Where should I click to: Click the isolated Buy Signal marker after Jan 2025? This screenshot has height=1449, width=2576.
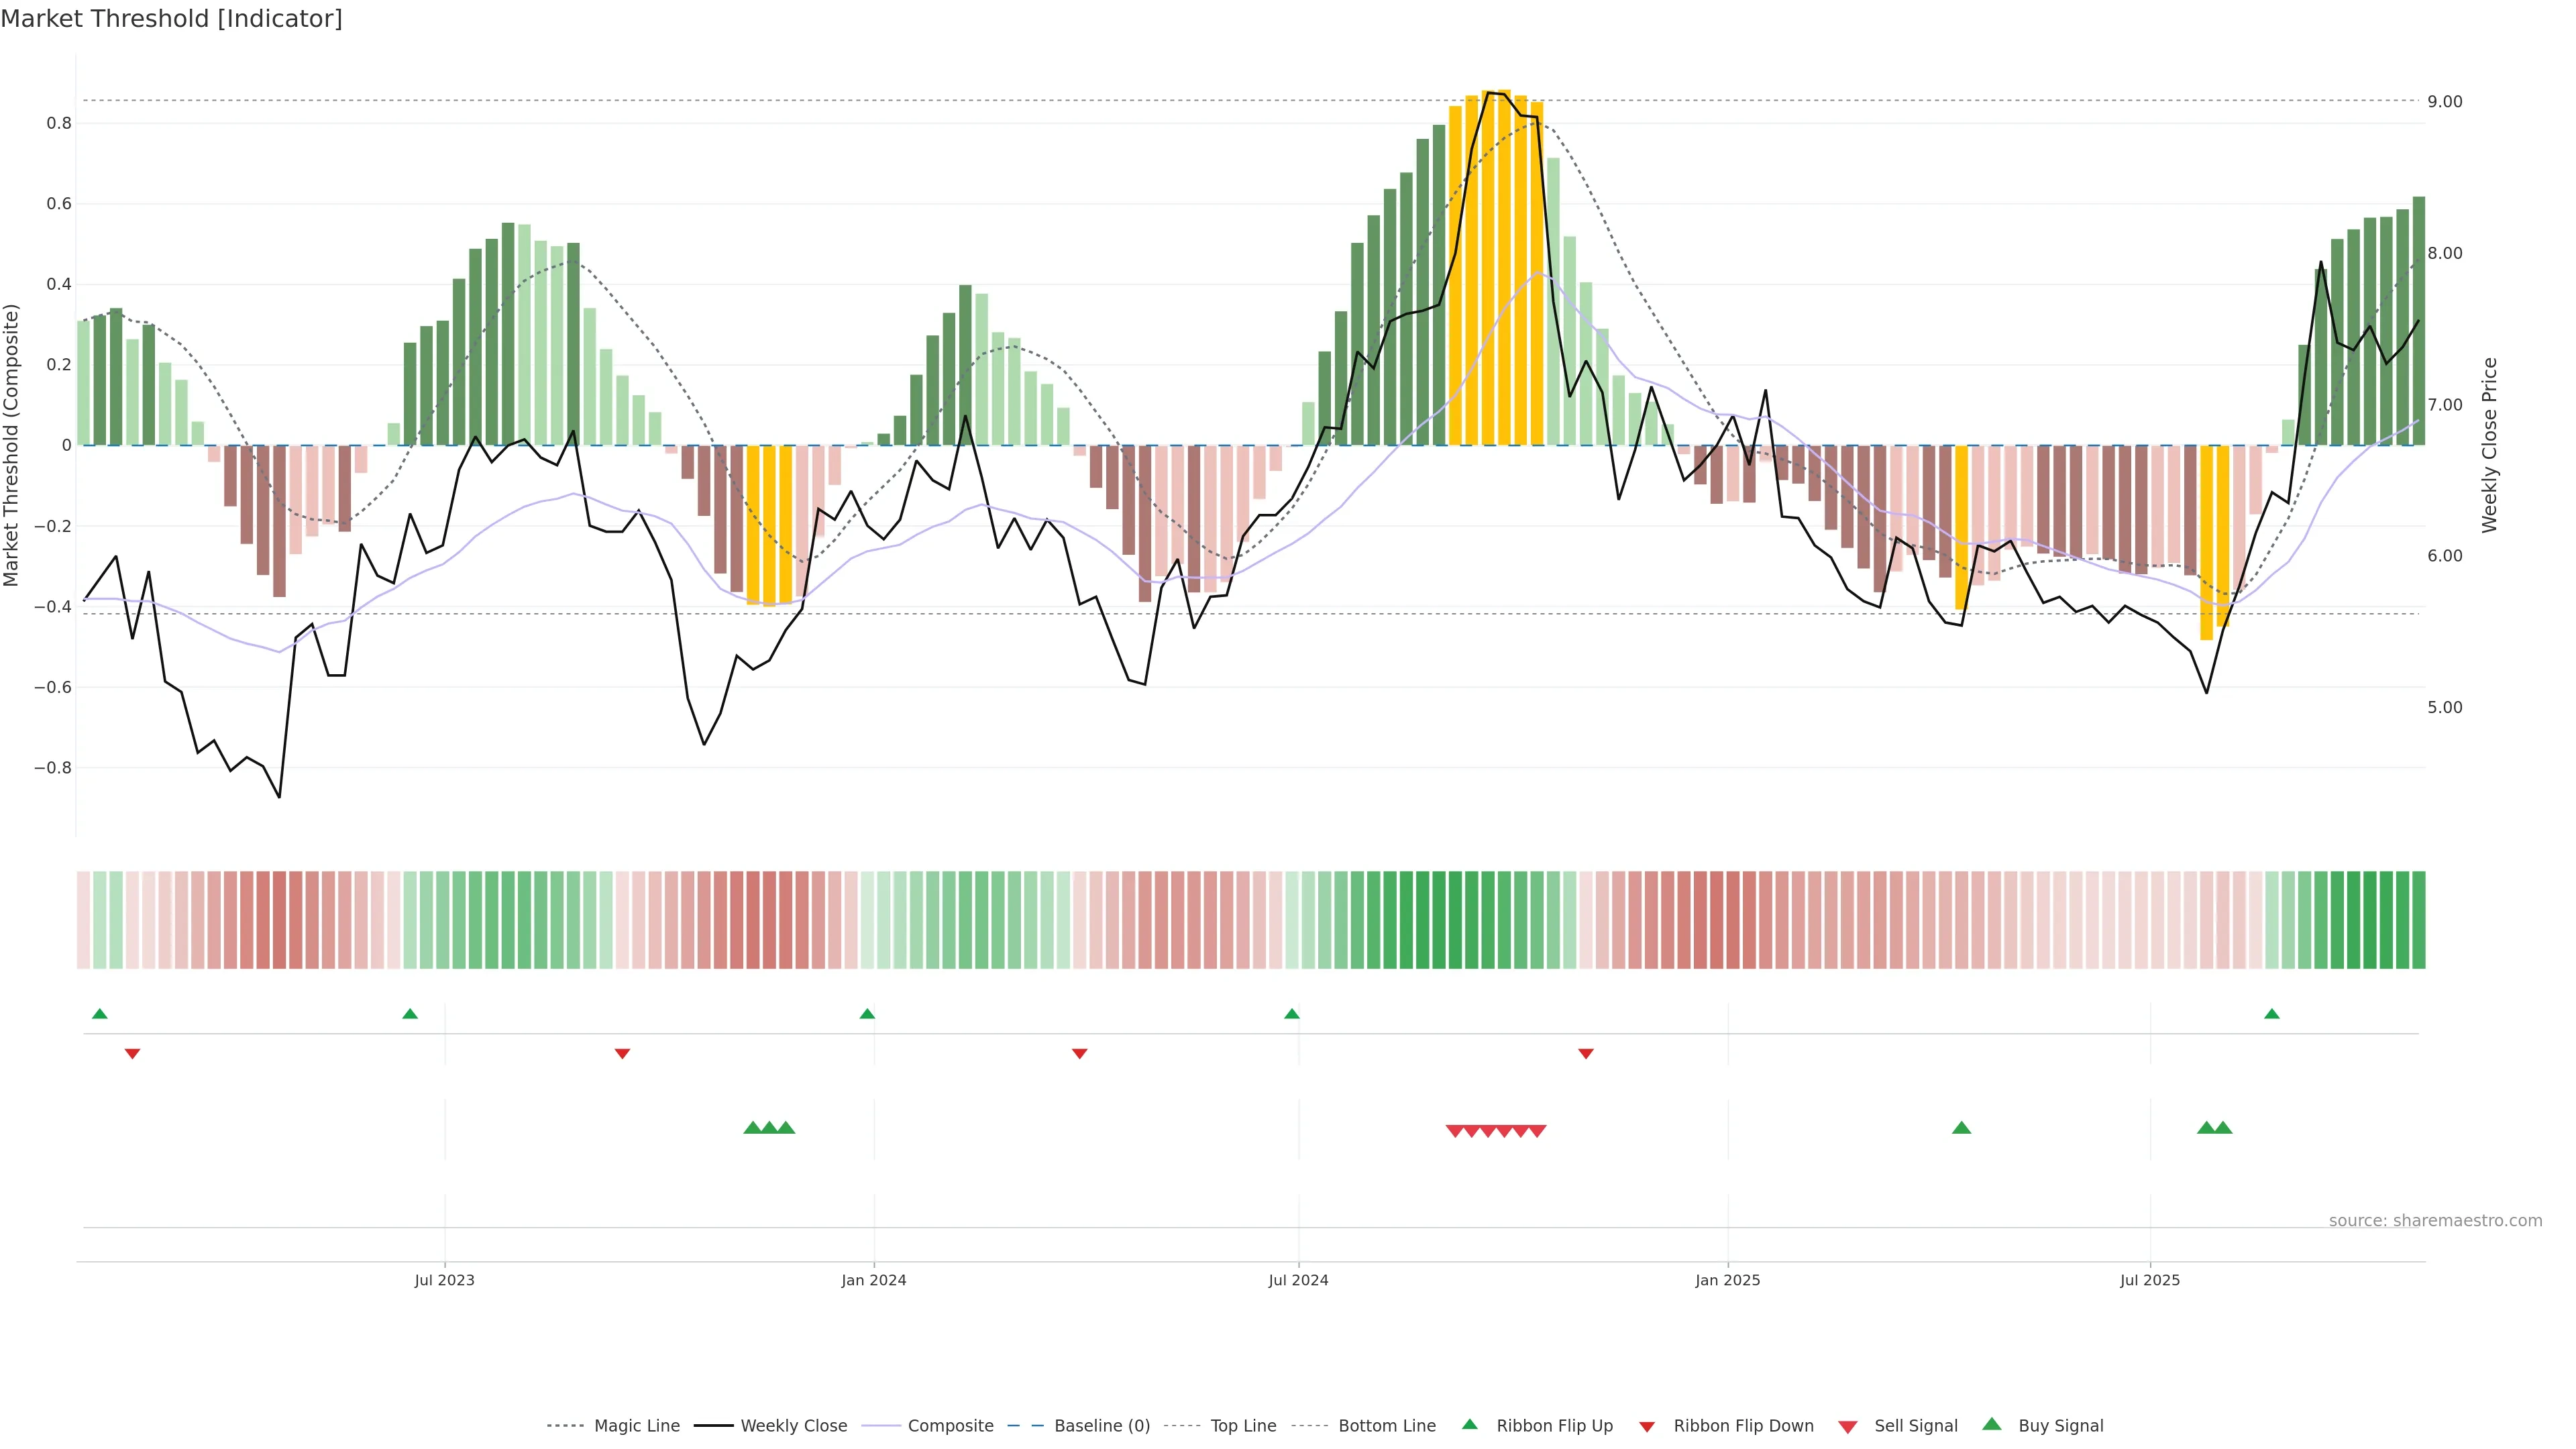(1961, 1128)
